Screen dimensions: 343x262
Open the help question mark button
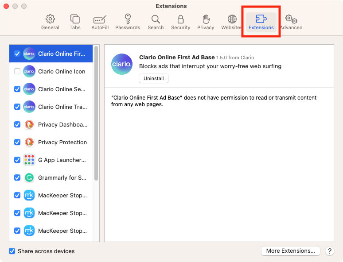click(329, 251)
